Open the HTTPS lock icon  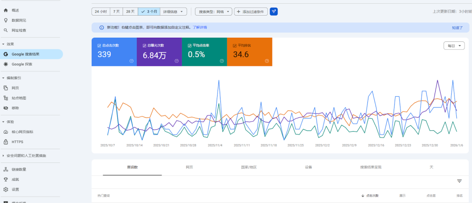point(6,142)
